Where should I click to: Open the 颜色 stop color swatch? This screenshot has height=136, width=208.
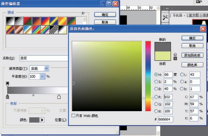tap(34, 120)
